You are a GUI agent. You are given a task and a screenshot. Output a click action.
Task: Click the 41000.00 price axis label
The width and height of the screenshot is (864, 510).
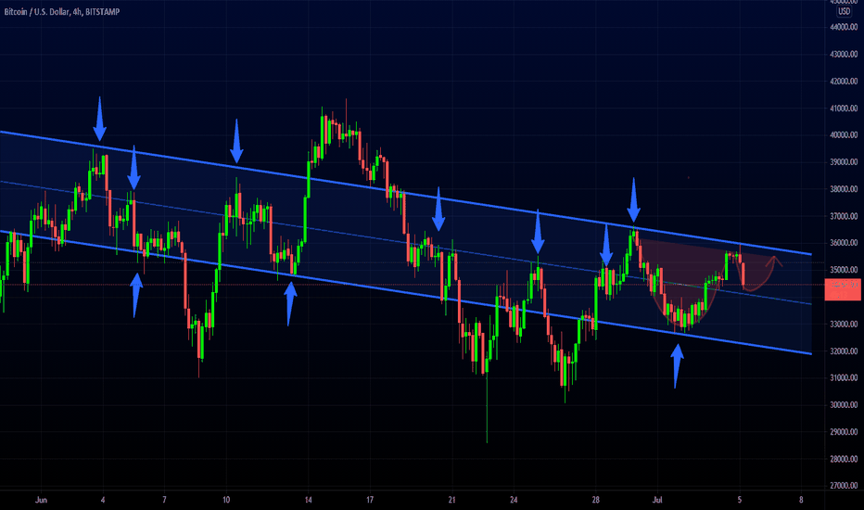844,108
